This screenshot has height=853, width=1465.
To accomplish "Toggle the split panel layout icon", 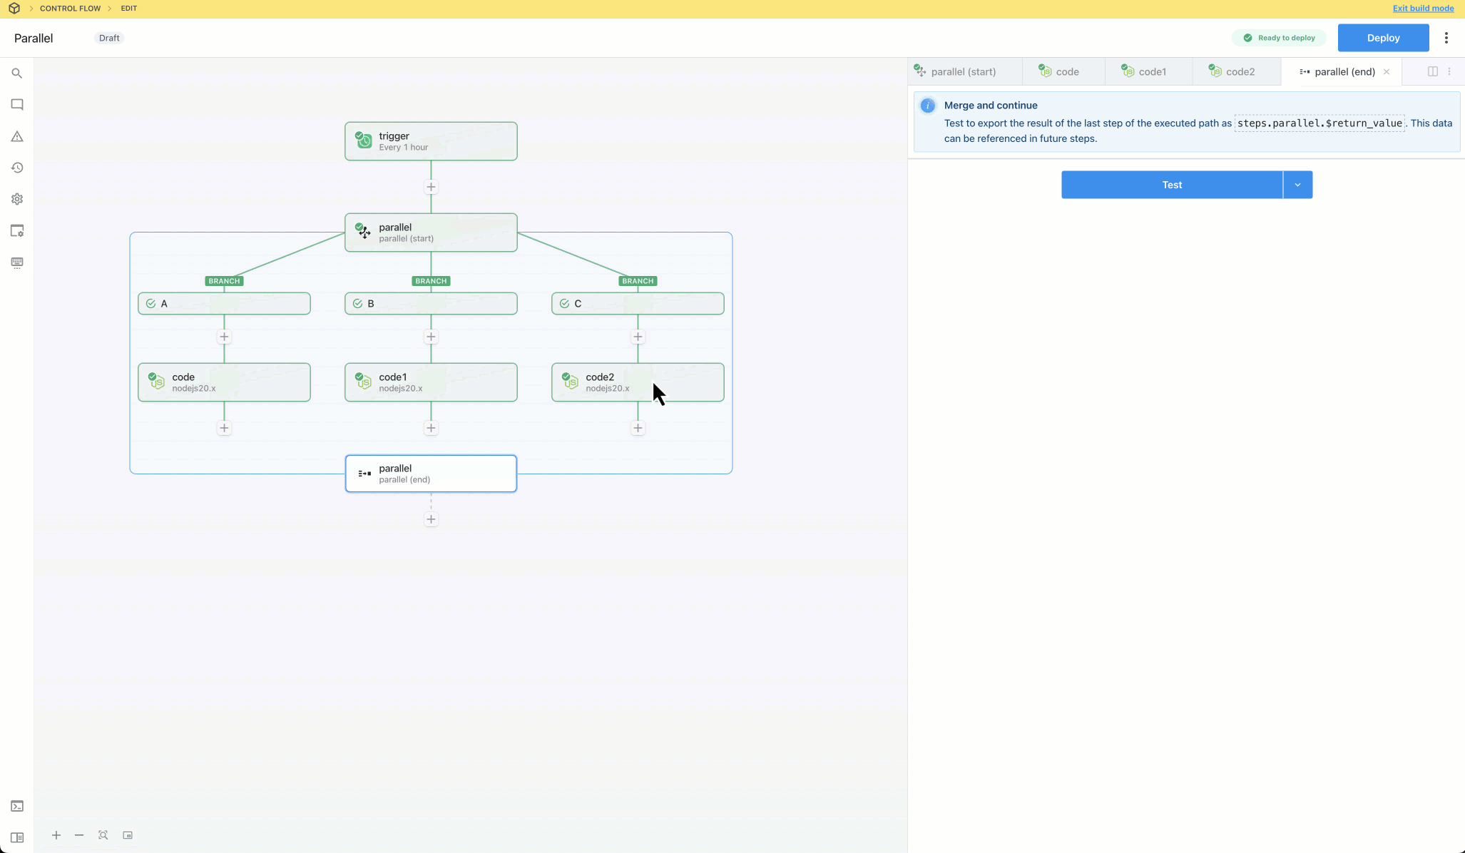I will point(1432,71).
